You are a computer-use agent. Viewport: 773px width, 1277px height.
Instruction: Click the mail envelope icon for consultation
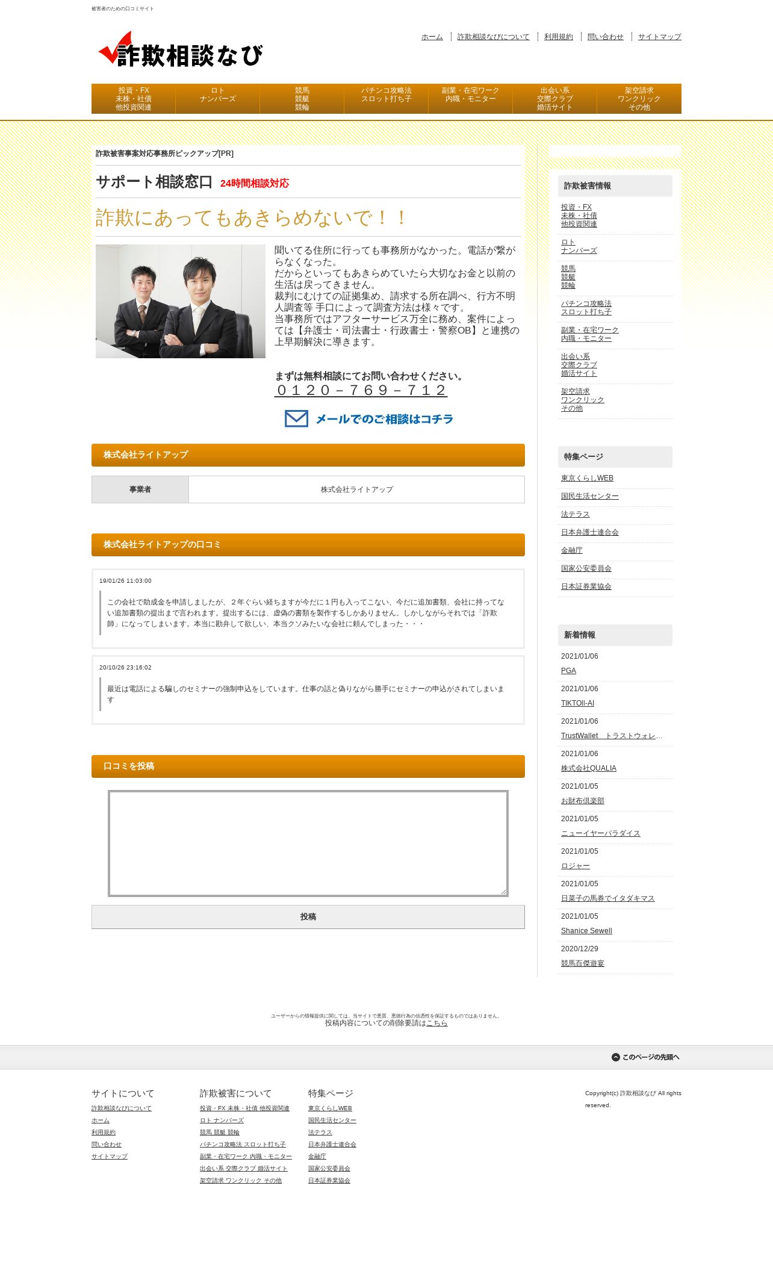(x=296, y=418)
